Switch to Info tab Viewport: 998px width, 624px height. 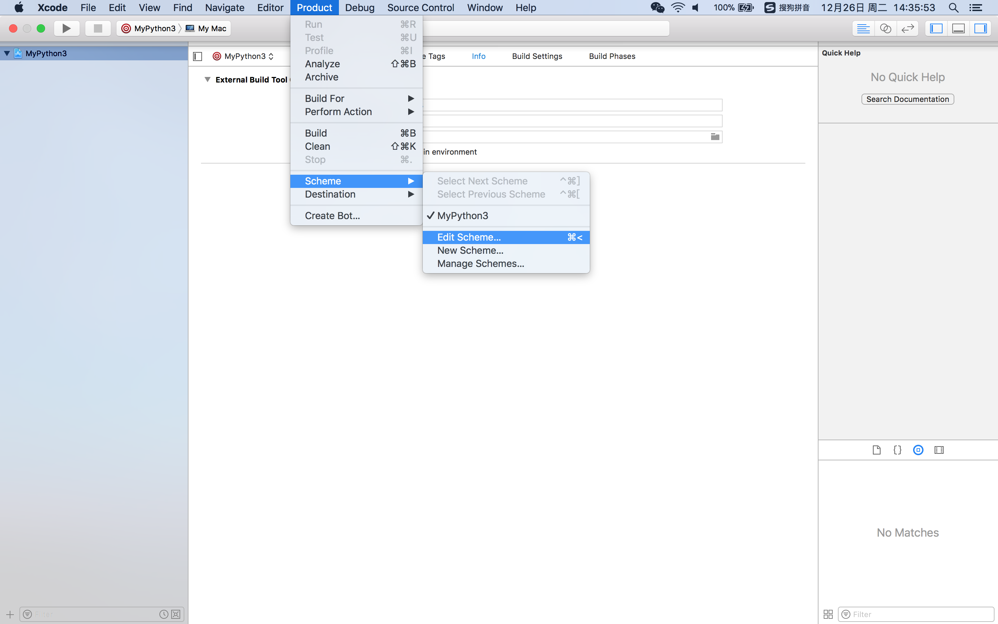click(478, 56)
